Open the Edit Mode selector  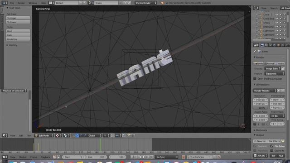[x=44, y=135]
